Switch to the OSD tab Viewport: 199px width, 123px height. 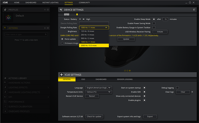[83, 79]
